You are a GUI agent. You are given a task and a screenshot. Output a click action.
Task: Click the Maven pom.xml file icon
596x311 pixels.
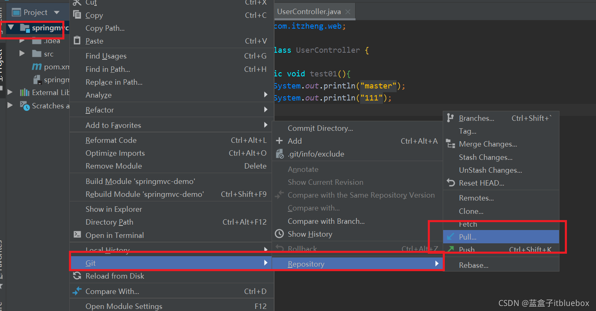pos(37,67)
